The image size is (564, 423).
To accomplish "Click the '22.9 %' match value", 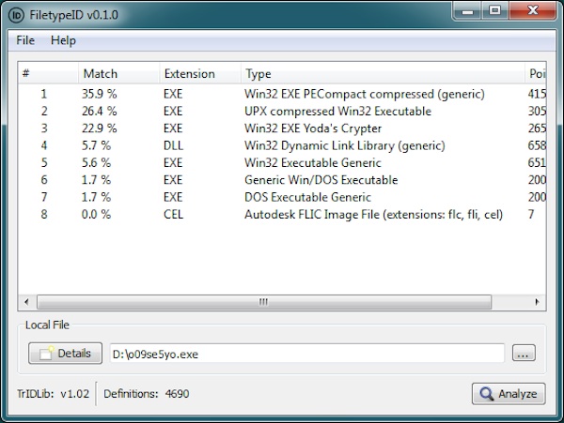I will (100, 128).
